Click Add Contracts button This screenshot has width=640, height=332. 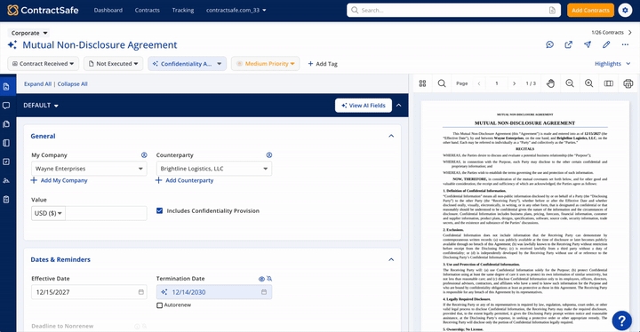coord(590,10)
